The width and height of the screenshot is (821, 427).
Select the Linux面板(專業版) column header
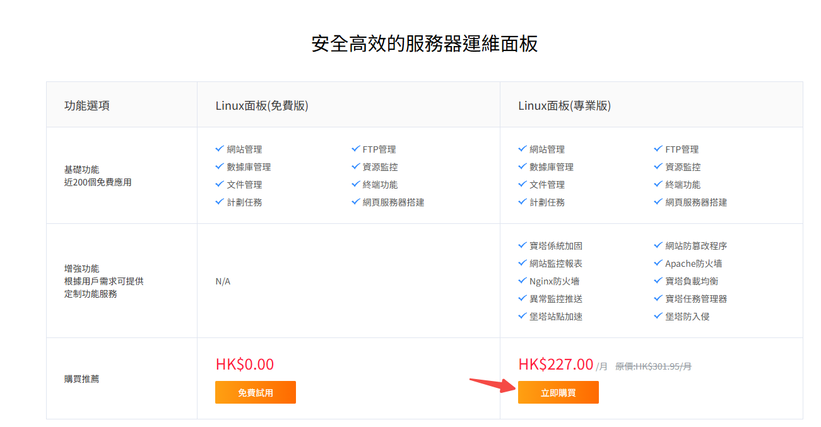(565, 106)
